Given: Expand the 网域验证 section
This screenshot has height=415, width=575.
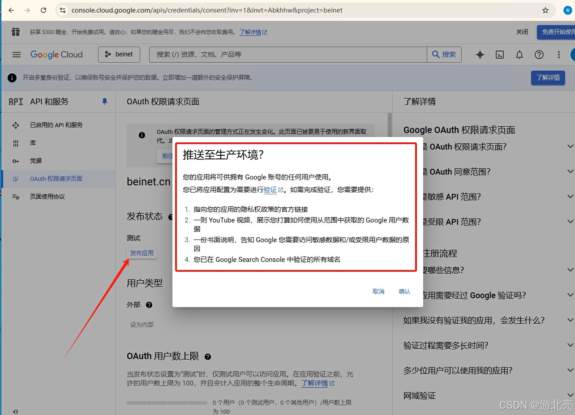Looking at the screenshot, I should click(570, 395).
